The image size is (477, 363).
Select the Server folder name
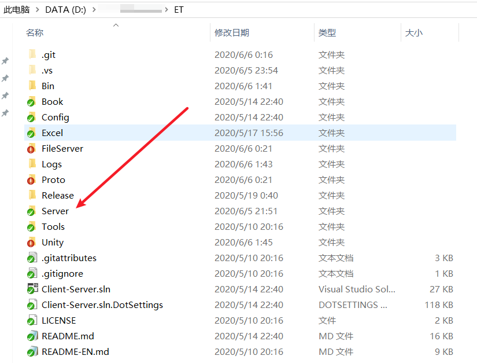point(55,211)
